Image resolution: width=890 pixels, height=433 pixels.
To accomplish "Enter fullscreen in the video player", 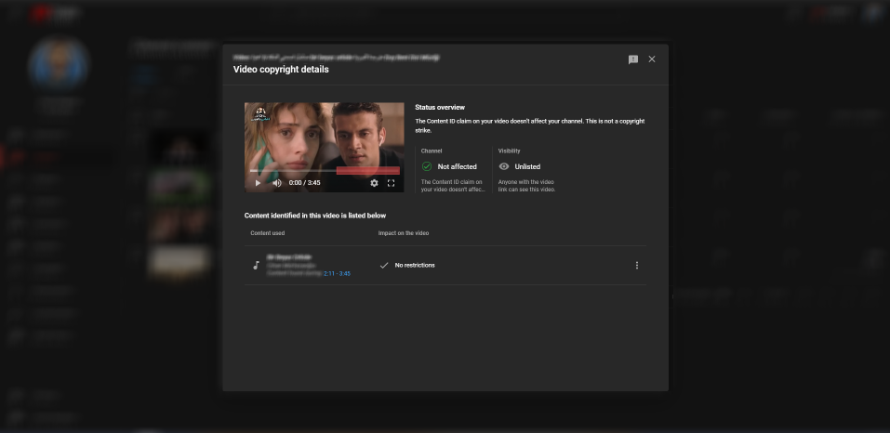I will pos(391,183).
